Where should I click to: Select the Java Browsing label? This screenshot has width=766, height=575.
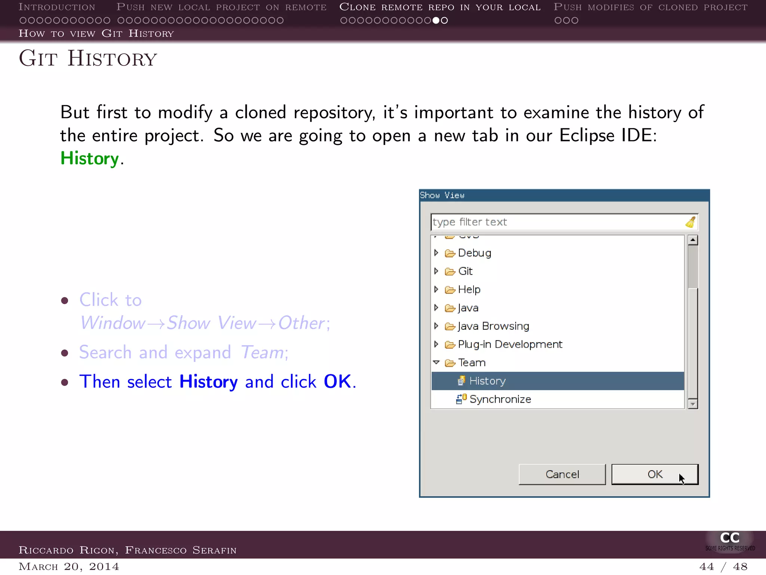coord(493,326)
